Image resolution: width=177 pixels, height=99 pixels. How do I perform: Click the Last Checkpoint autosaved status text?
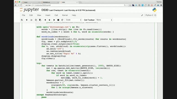pos(72,10)
